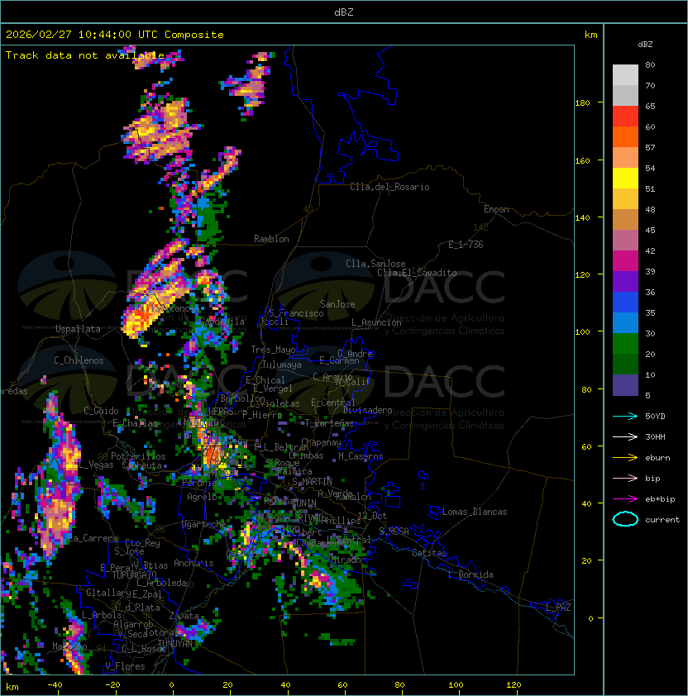Click the L_Vegas map label
The height and width of the screenshot is (696, 688).
coord(96,465)
